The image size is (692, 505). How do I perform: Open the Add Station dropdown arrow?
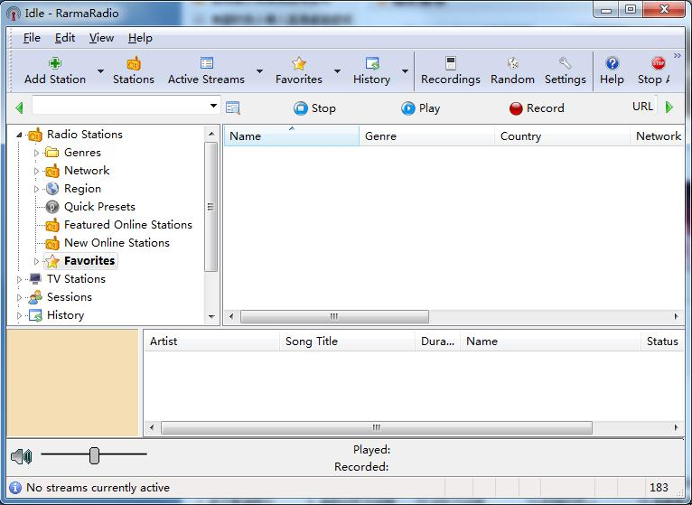pyautogui.click(x=100, y=71)
